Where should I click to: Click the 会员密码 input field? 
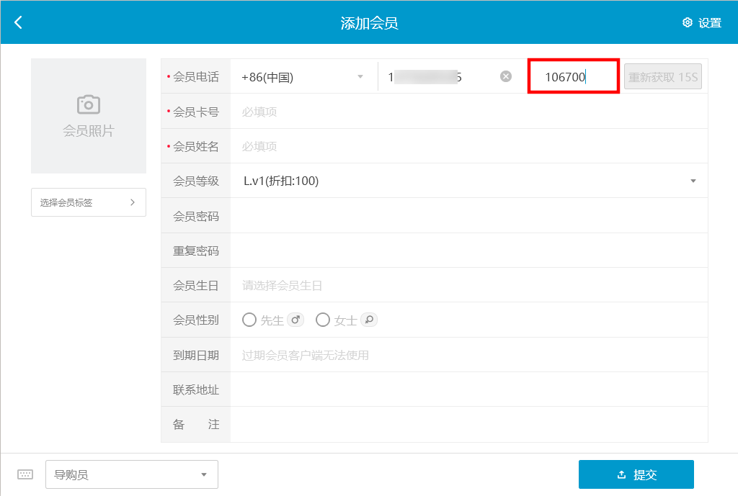468,216
